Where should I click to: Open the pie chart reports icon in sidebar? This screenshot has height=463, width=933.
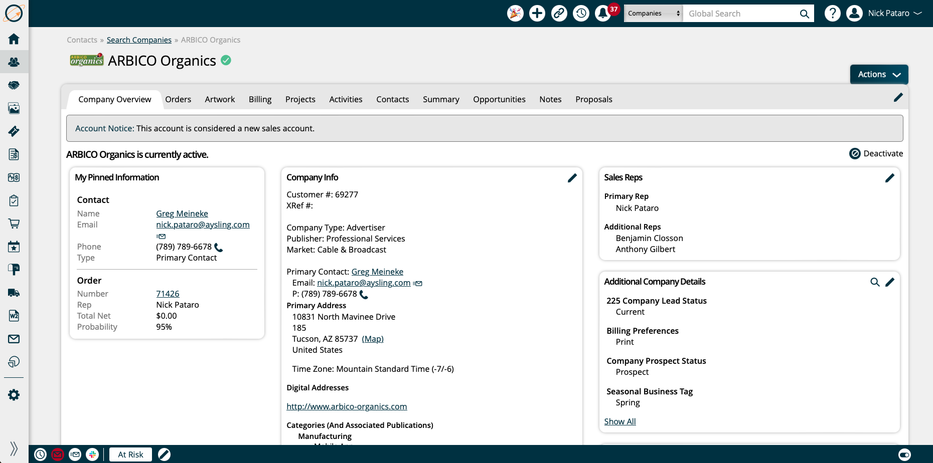[14, 361]
